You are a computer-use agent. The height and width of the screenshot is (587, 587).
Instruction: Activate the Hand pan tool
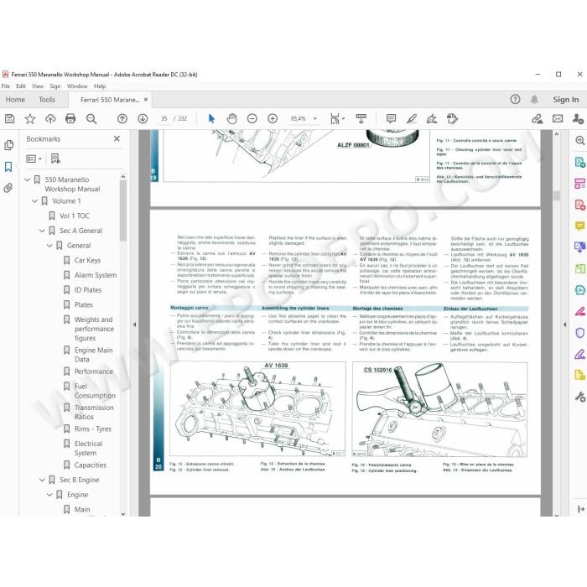[x=232, y=119]
